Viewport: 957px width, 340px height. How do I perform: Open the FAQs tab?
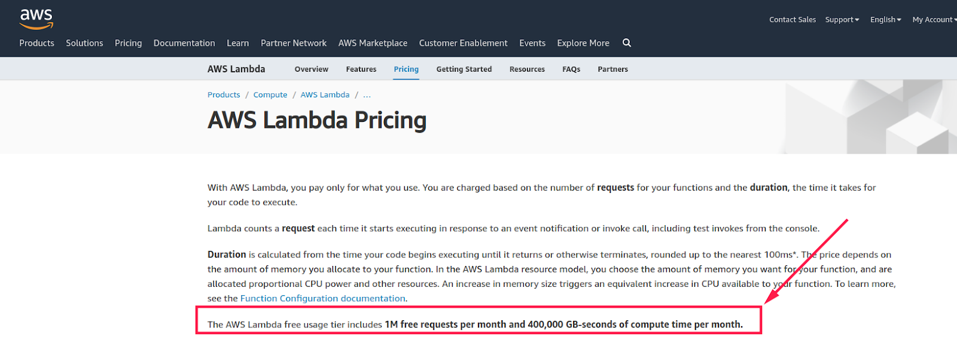click(571, 69)
